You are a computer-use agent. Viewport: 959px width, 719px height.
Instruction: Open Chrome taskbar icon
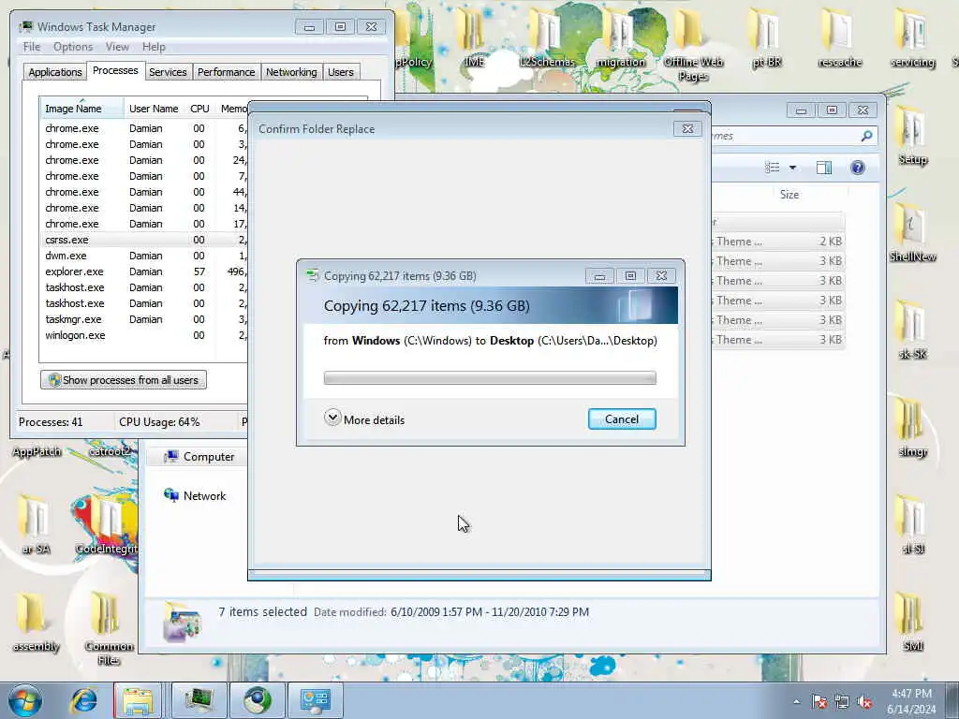coord(257,700)
